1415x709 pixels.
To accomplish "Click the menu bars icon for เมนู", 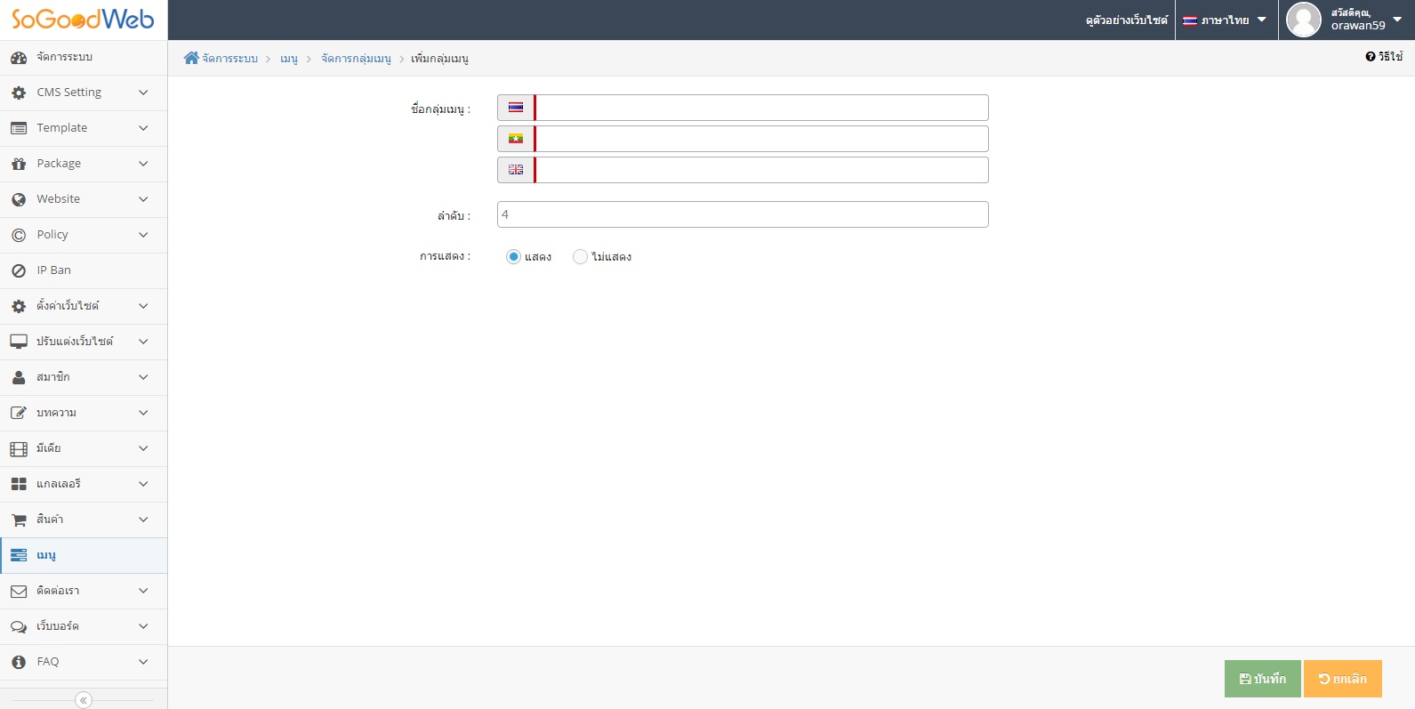I will tap(19, 555).
